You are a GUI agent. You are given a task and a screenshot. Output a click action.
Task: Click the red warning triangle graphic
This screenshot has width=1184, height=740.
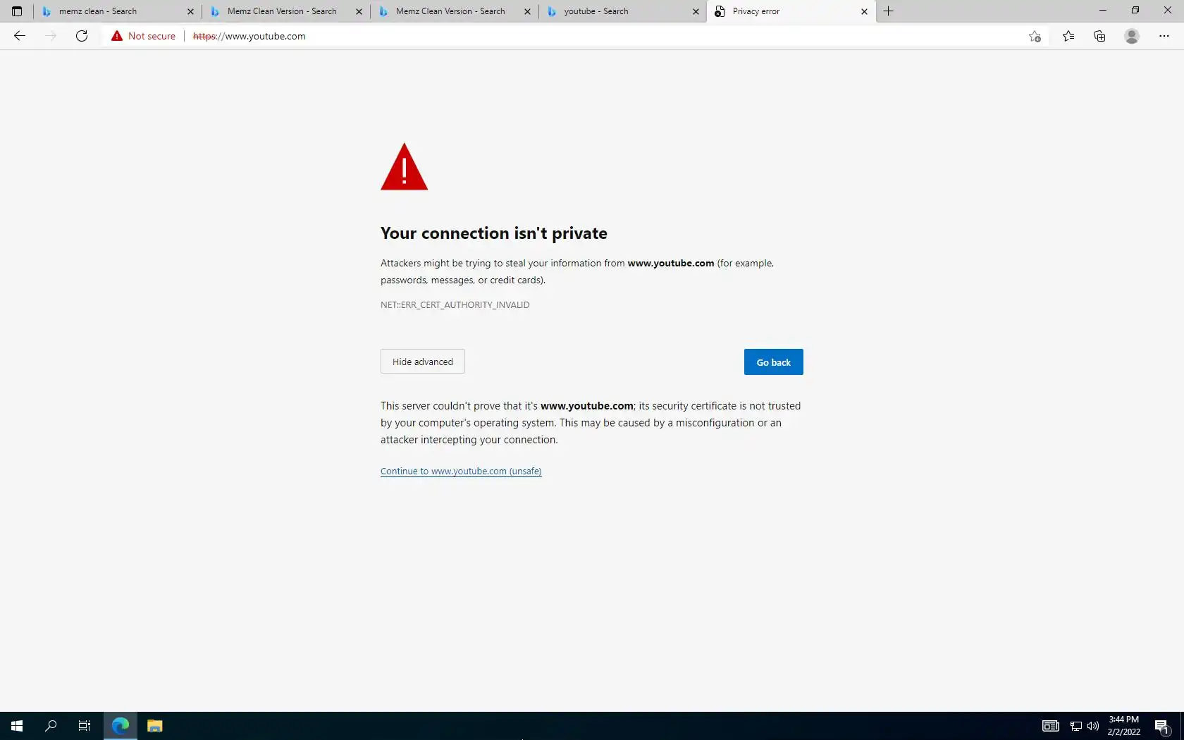pos(405,167)
